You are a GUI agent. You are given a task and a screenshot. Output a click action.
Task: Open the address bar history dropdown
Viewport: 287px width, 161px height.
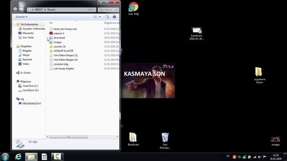[89, 10]
